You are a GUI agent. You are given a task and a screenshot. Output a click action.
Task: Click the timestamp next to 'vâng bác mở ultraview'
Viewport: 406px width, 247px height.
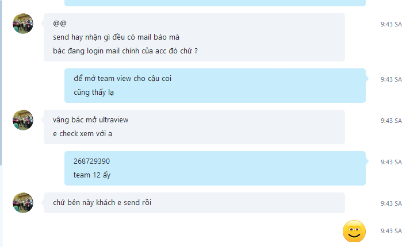(391, 121)
